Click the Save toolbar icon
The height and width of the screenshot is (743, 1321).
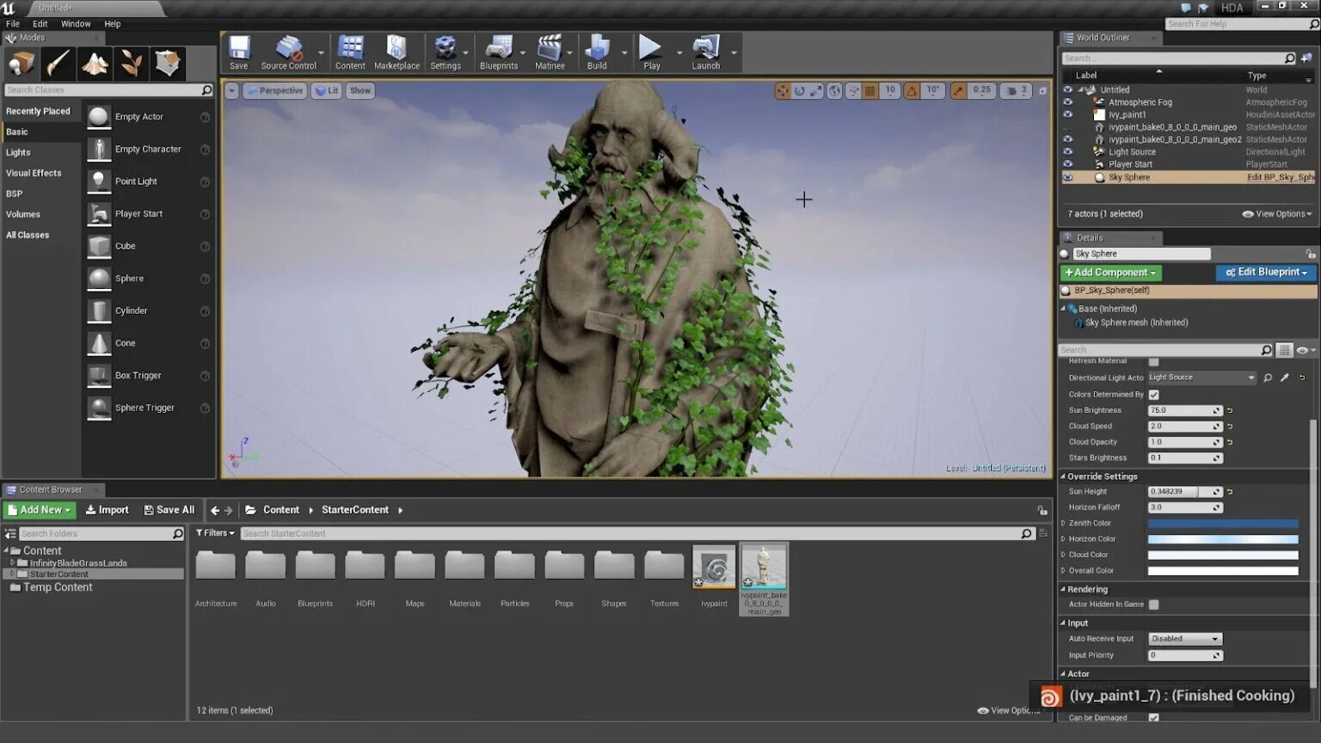[238, 52]
